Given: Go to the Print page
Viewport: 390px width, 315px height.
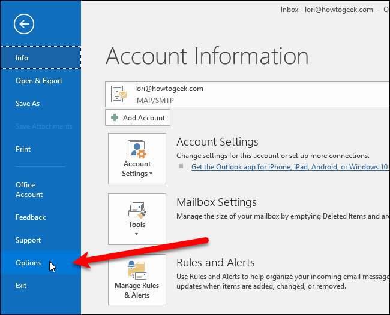Looking at the screenshot, I should tap(23, 149).
